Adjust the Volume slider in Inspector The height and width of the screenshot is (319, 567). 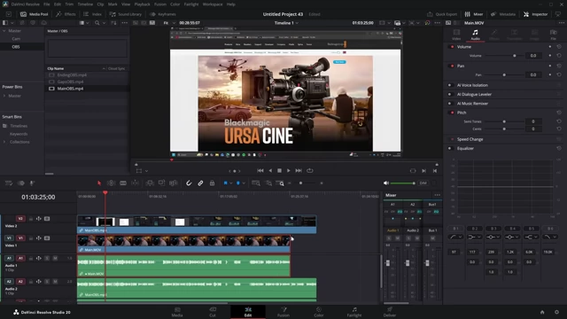(504, 56)
